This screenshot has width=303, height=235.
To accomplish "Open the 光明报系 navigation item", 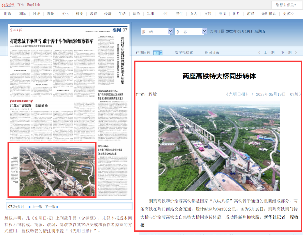I will click(x=268, y=14).
